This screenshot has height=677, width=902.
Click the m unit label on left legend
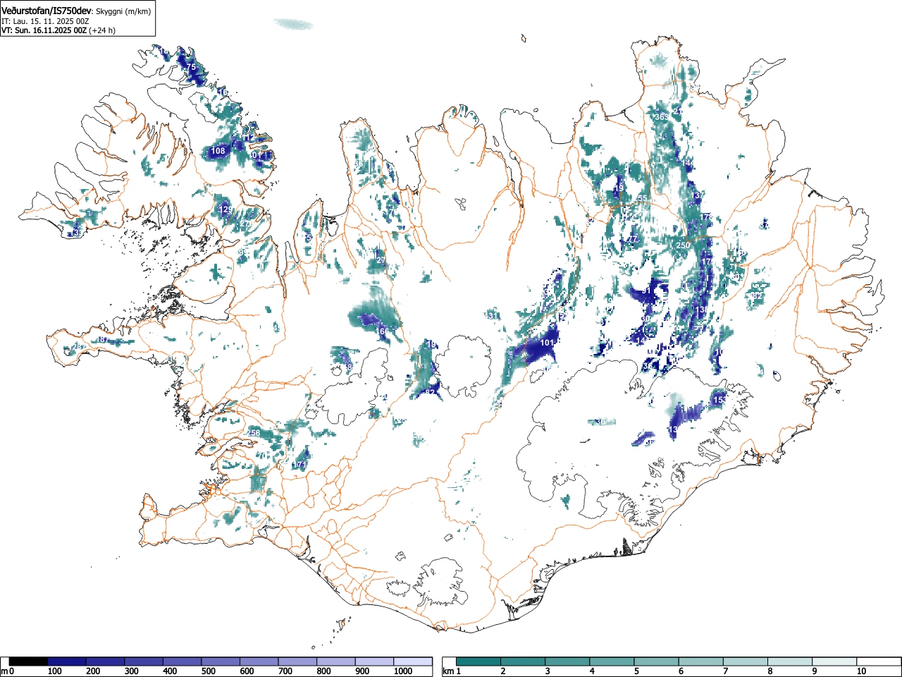tap(4, 671)
